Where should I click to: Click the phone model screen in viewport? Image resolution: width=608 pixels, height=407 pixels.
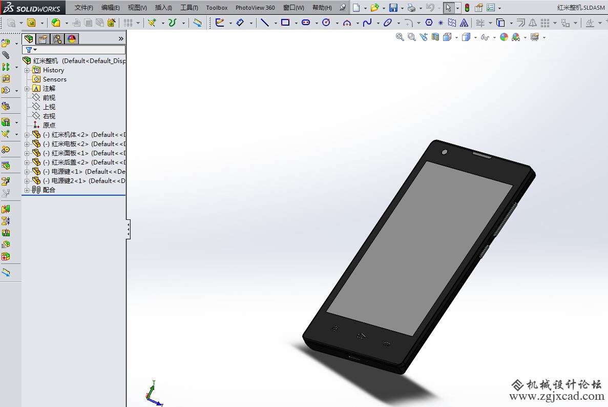click(x=419, y=248)
